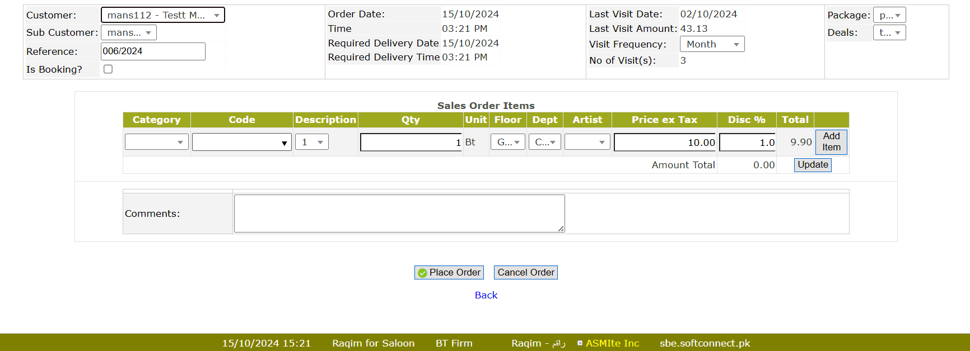Viewport: 970px width, 351px height.
Task: Open the Category dropdown in items row
Action: 156,143
